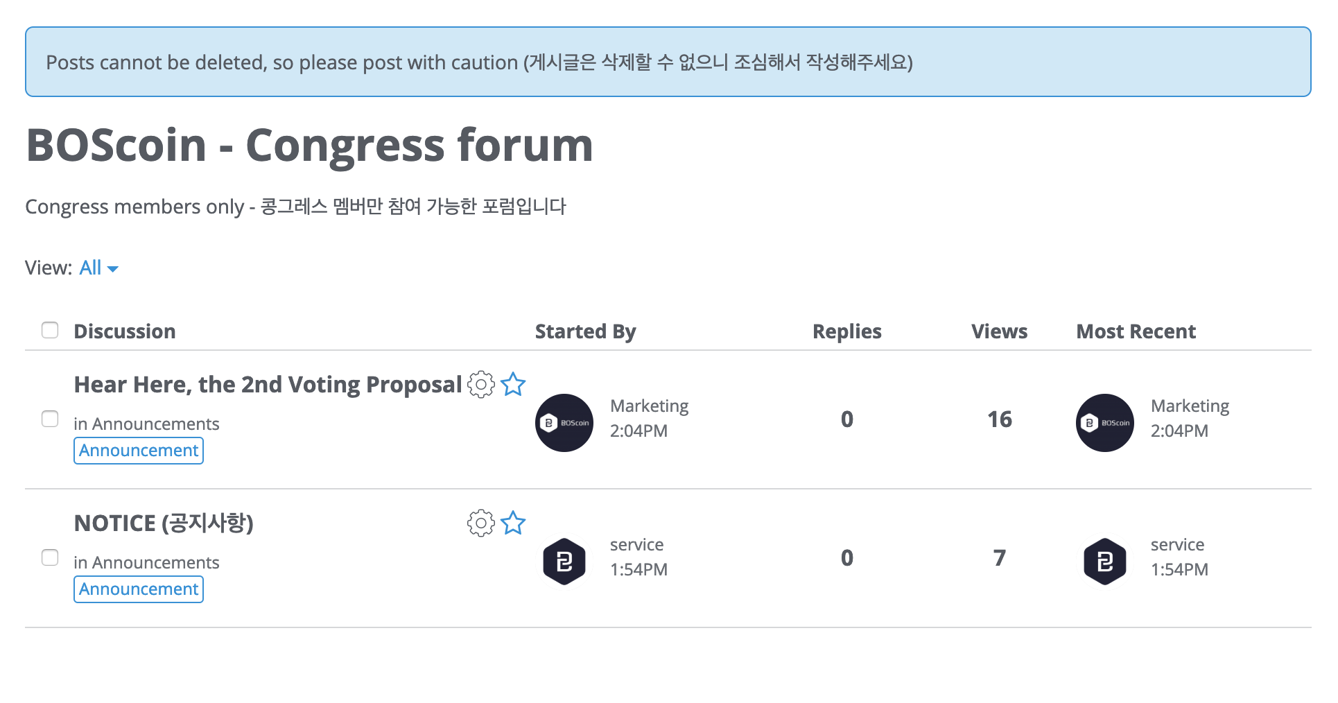Open Hear Here, the 2nd Voting Proposal
1338x703 pixels.
click(268, 385)
